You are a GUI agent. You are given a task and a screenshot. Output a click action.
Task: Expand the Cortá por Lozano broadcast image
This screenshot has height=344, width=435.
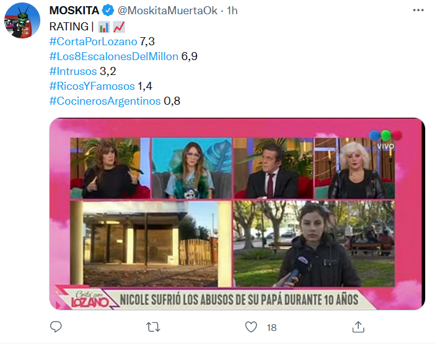coord(237,214)
